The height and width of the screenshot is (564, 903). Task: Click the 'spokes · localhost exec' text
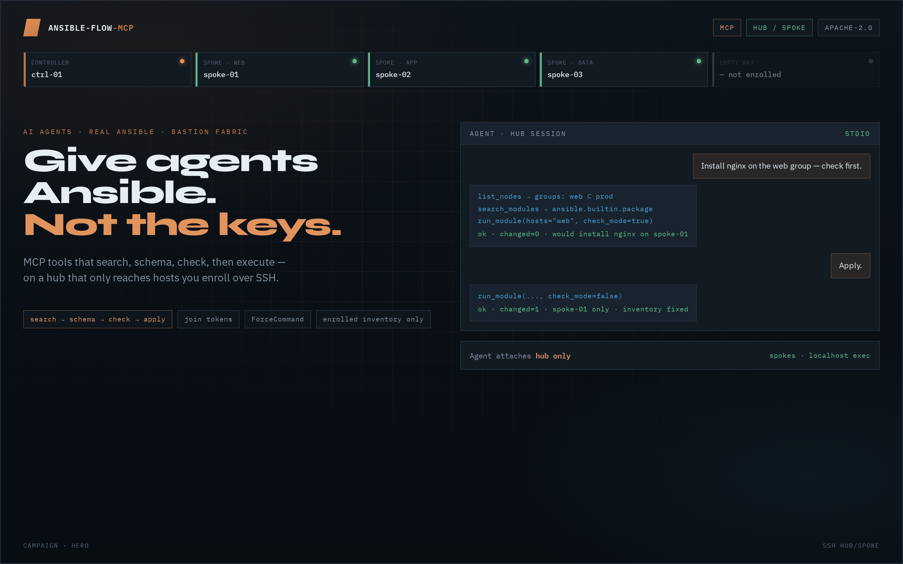pyautogui.click(x=819, y=356)
